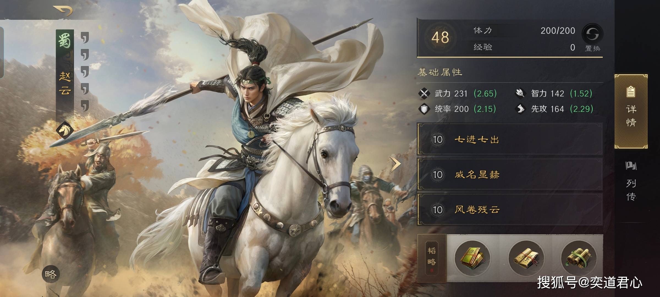Viewport: 660px width, 297px height.
Task: Expand the 风卷残云 skill entry
Action: pyautogui.click(x=510, y=210)
